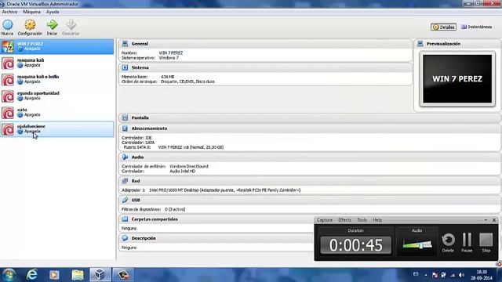Select the maquina kali o brillo icon
This screenshot has width=502, height=282.
tap(8, 80)
